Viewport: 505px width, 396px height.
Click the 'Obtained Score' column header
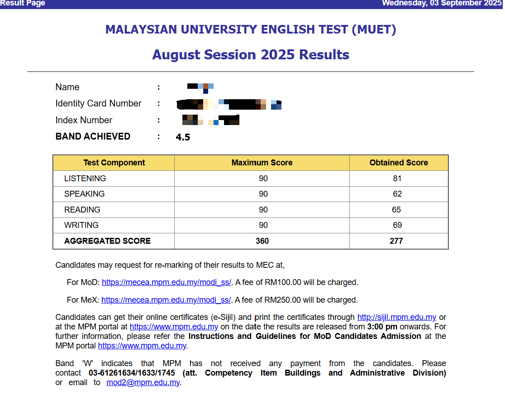[399, 163]
